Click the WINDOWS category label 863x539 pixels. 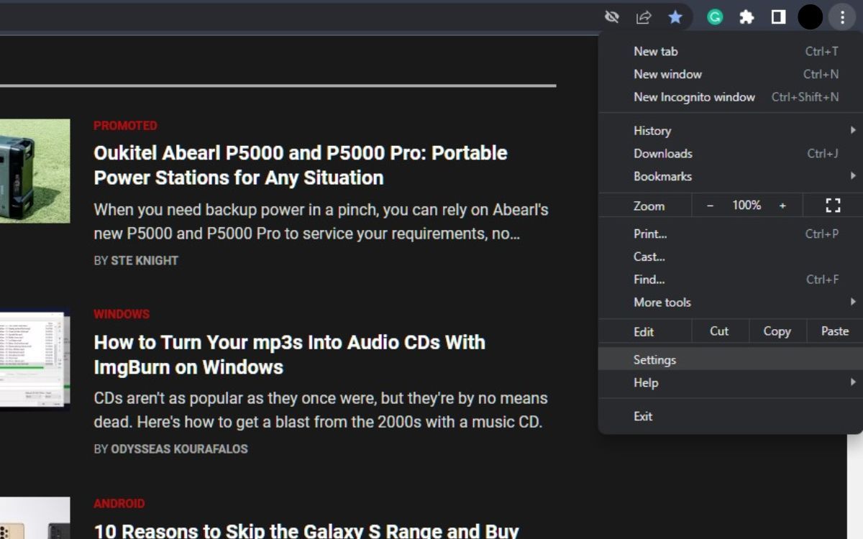coord(122,315)
